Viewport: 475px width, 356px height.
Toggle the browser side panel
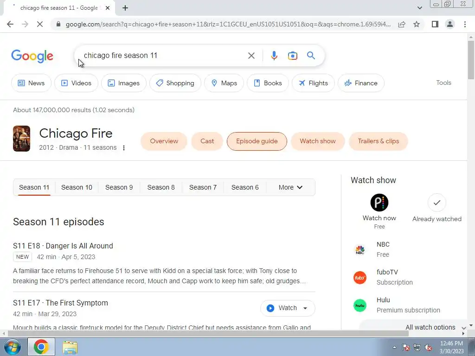coord(435,24)
